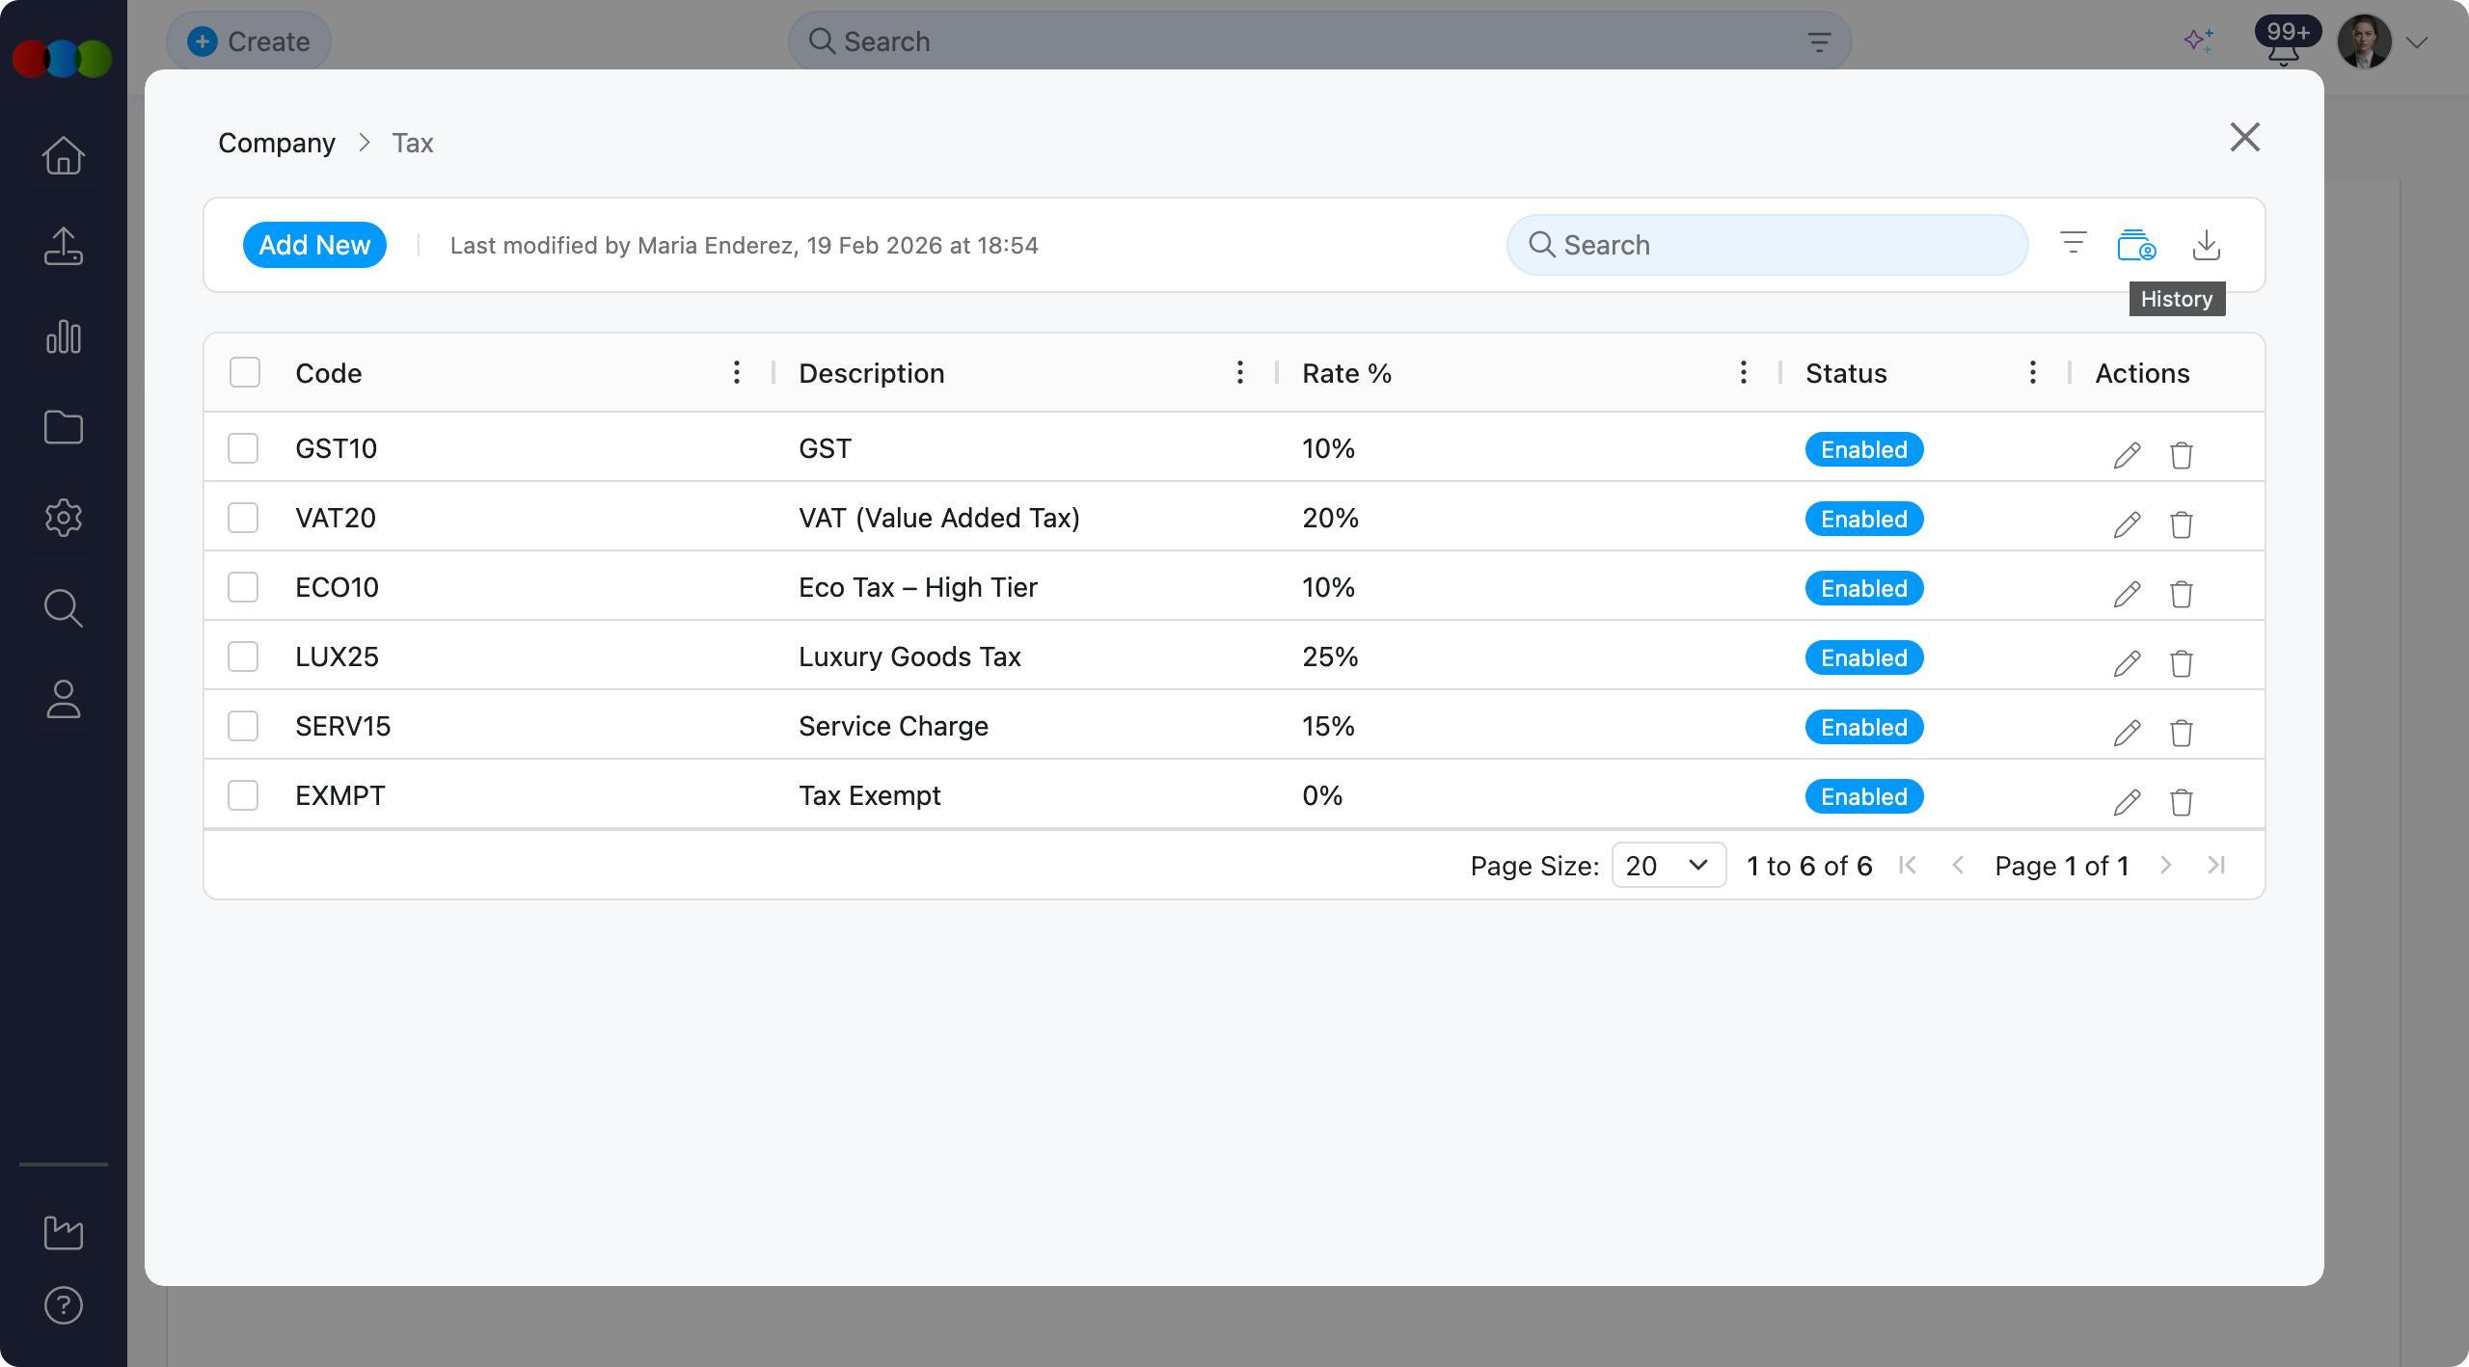The height and width of the screenshot is (1367, 2469).
Task: Edit the GST10 tax entry
Action: point(2127,455)
